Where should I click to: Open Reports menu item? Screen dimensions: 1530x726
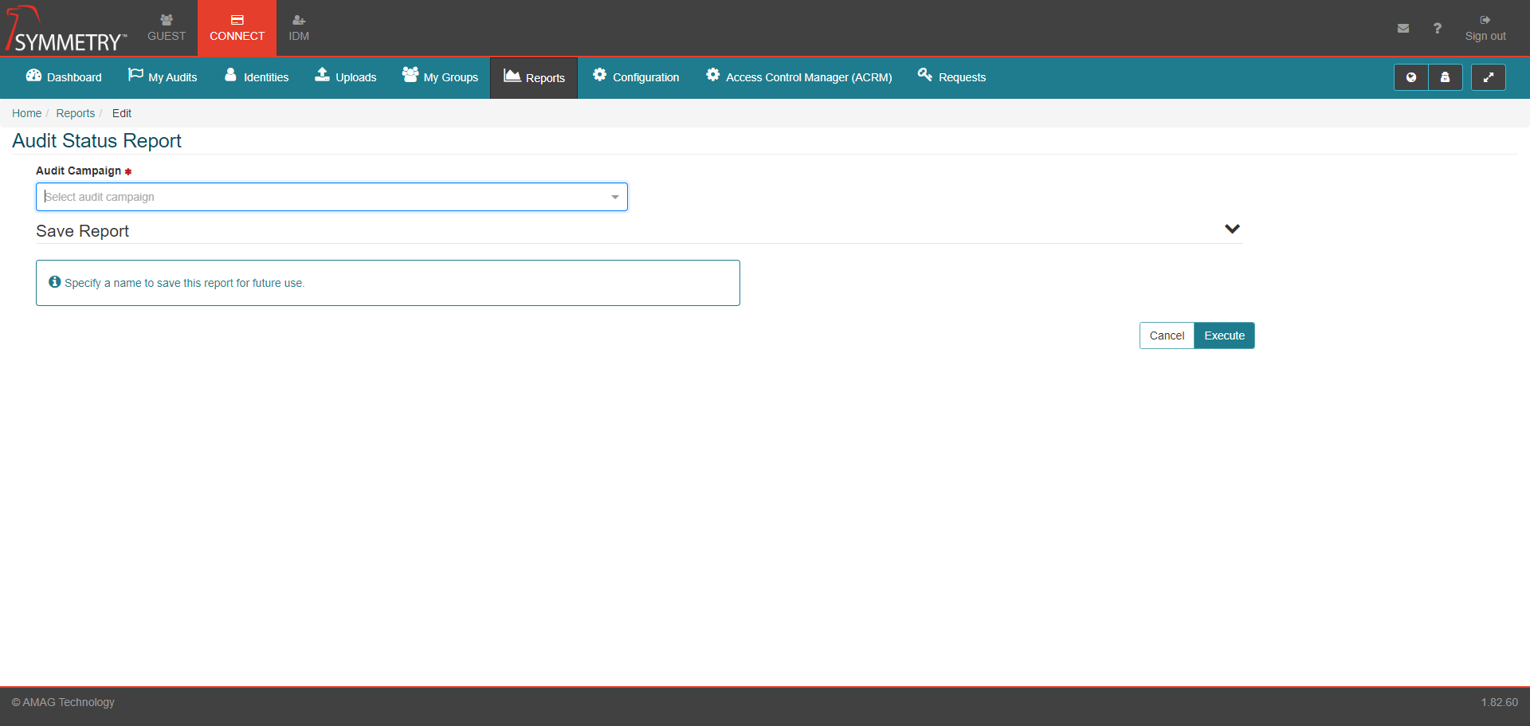pos(534,78)
